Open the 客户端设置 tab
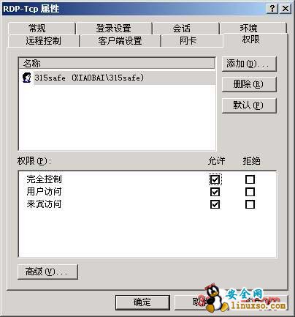Screen dimensions: 295x317 120,41
